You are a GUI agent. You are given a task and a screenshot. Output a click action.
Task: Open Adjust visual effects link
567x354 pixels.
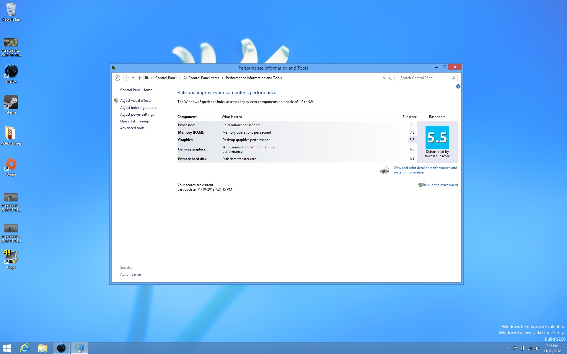coord(136,101)
